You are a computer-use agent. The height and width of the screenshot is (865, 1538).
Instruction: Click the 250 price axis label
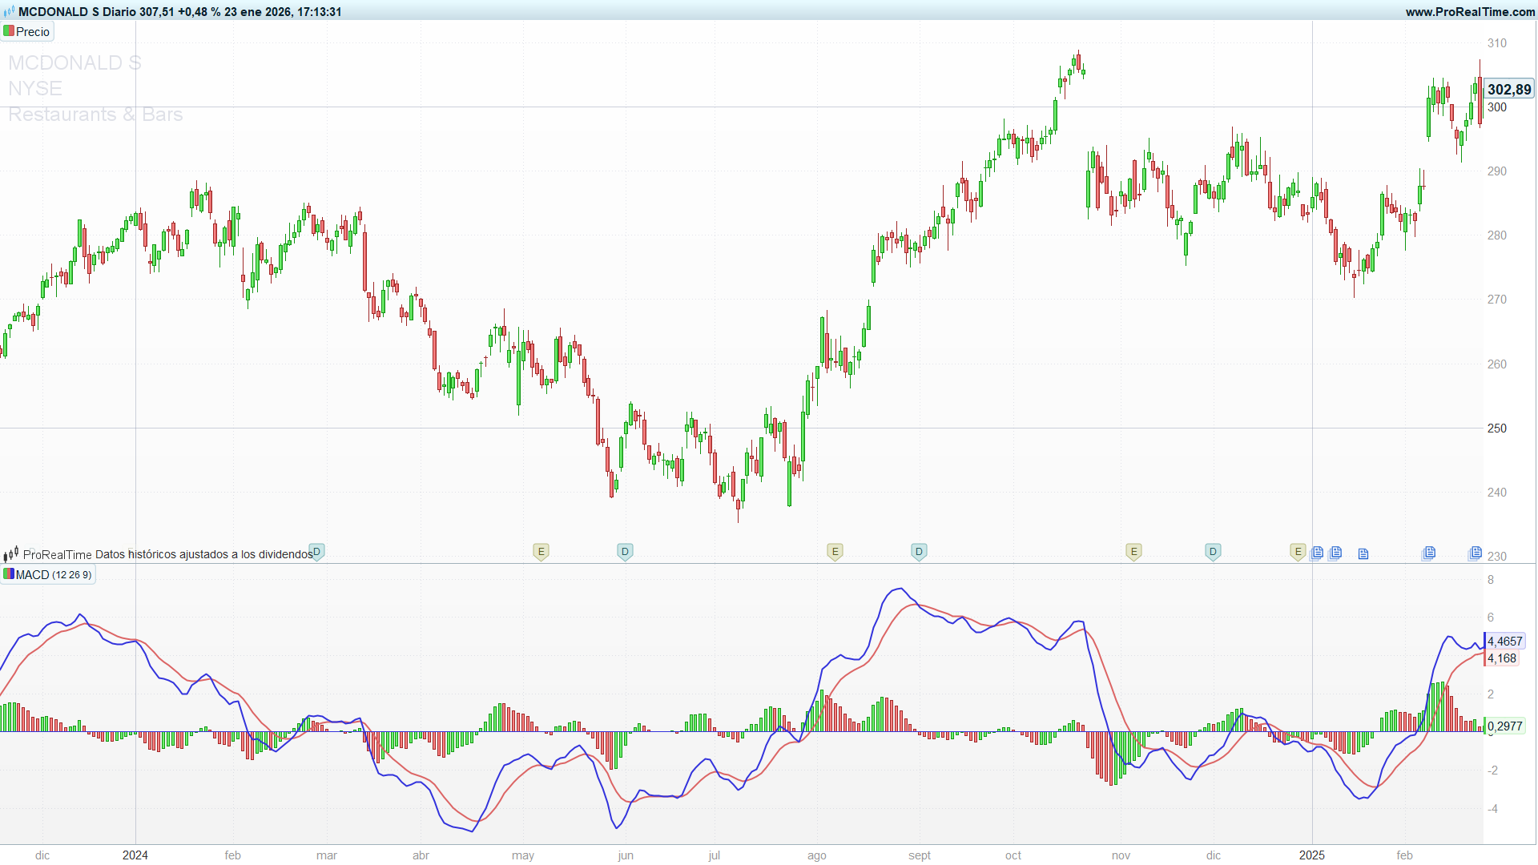click(1497, 428)
